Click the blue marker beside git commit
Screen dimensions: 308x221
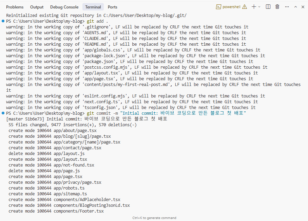click(3, 113)
